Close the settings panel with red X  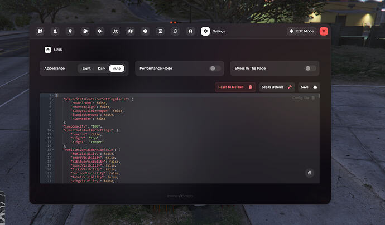click(324, 31)
